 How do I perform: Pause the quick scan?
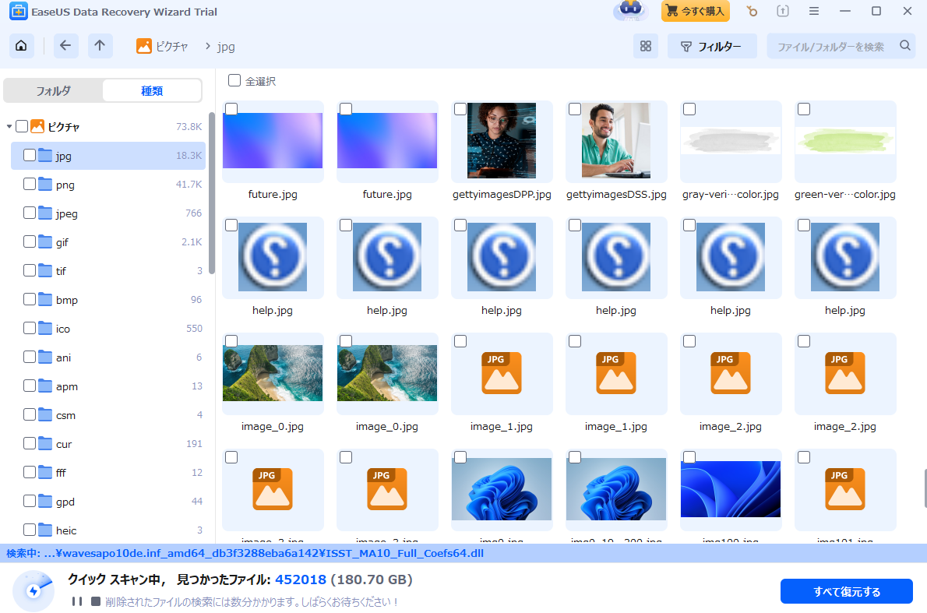[77, 601]
